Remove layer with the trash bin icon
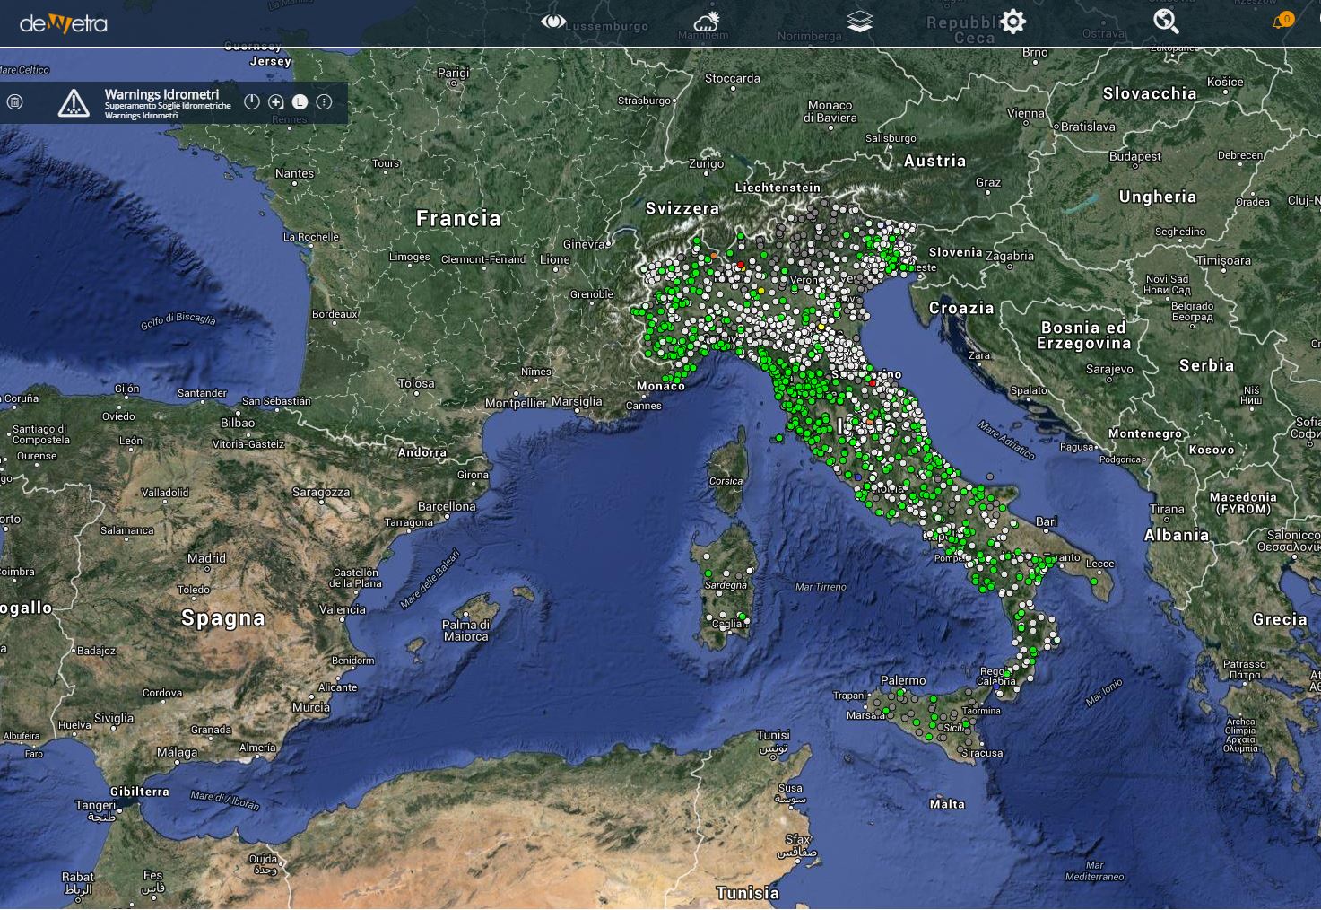 point(14,102)
